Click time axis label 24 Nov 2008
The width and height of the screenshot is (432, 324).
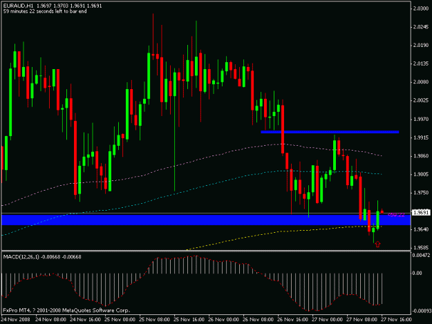[15, 320]
